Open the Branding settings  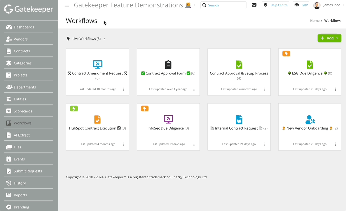pos(21,207)
